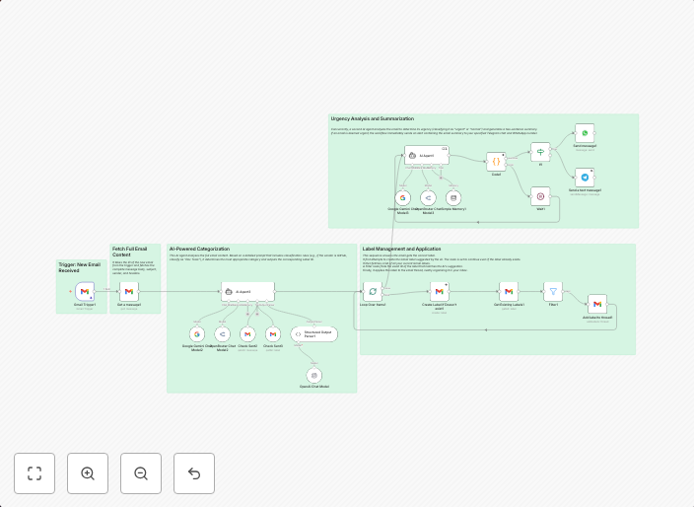Select the Simple Memory node
694x507 pixels.
(453, 198)
